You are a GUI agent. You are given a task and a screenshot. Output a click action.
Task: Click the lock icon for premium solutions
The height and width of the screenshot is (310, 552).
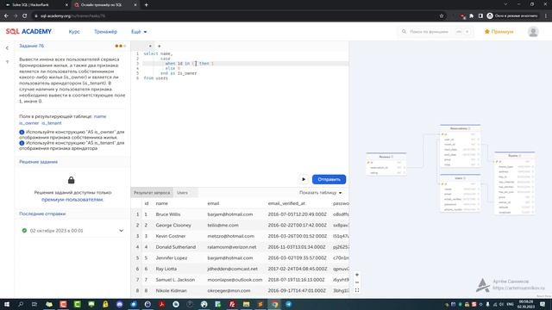pos(71,180)
